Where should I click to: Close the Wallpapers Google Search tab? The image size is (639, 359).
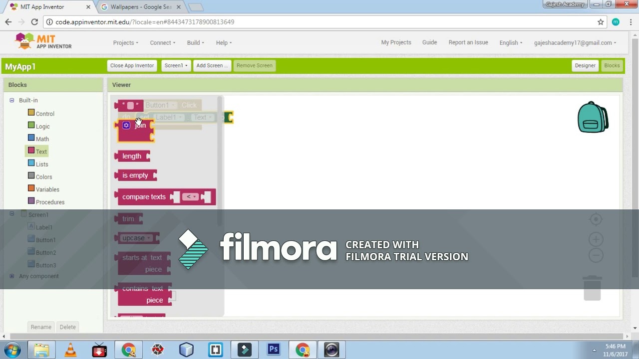click(179, 7)
